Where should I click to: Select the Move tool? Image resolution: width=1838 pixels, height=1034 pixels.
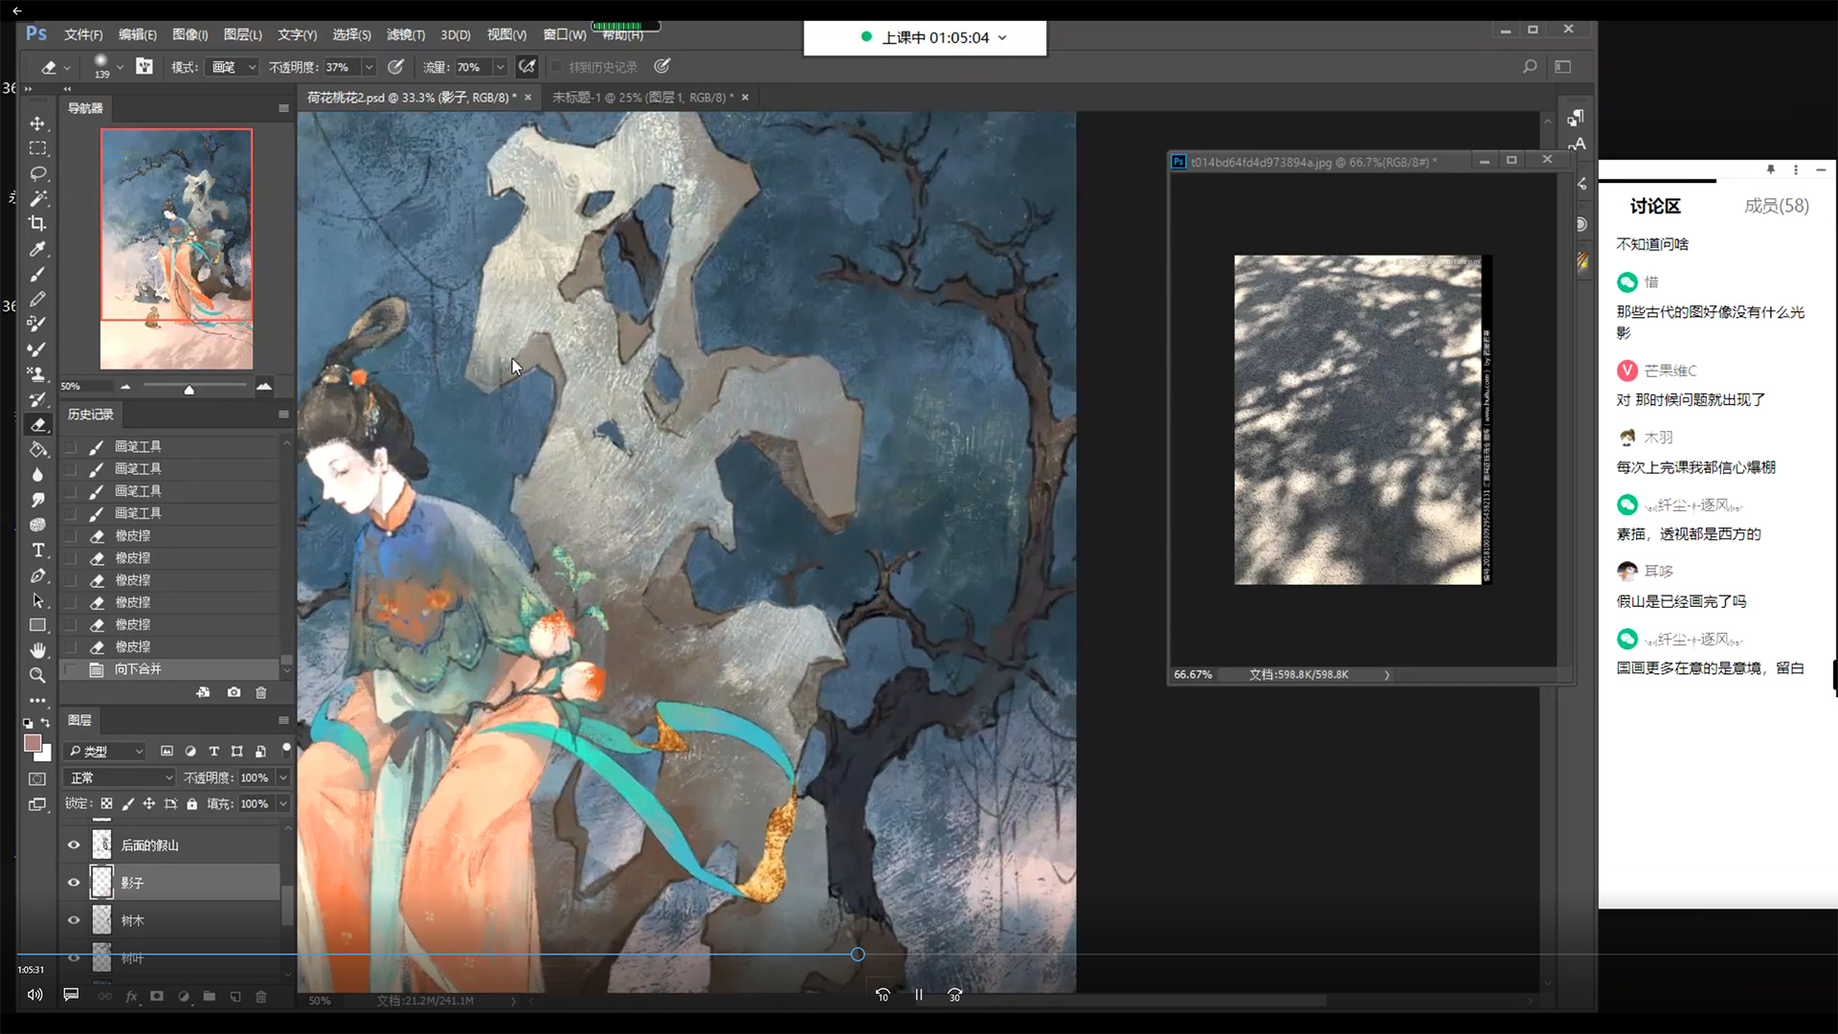(37, 124)
